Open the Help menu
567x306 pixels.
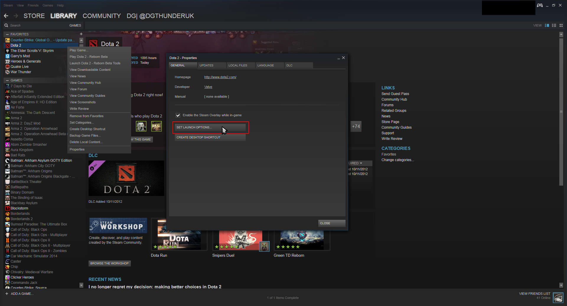point(60,5)
